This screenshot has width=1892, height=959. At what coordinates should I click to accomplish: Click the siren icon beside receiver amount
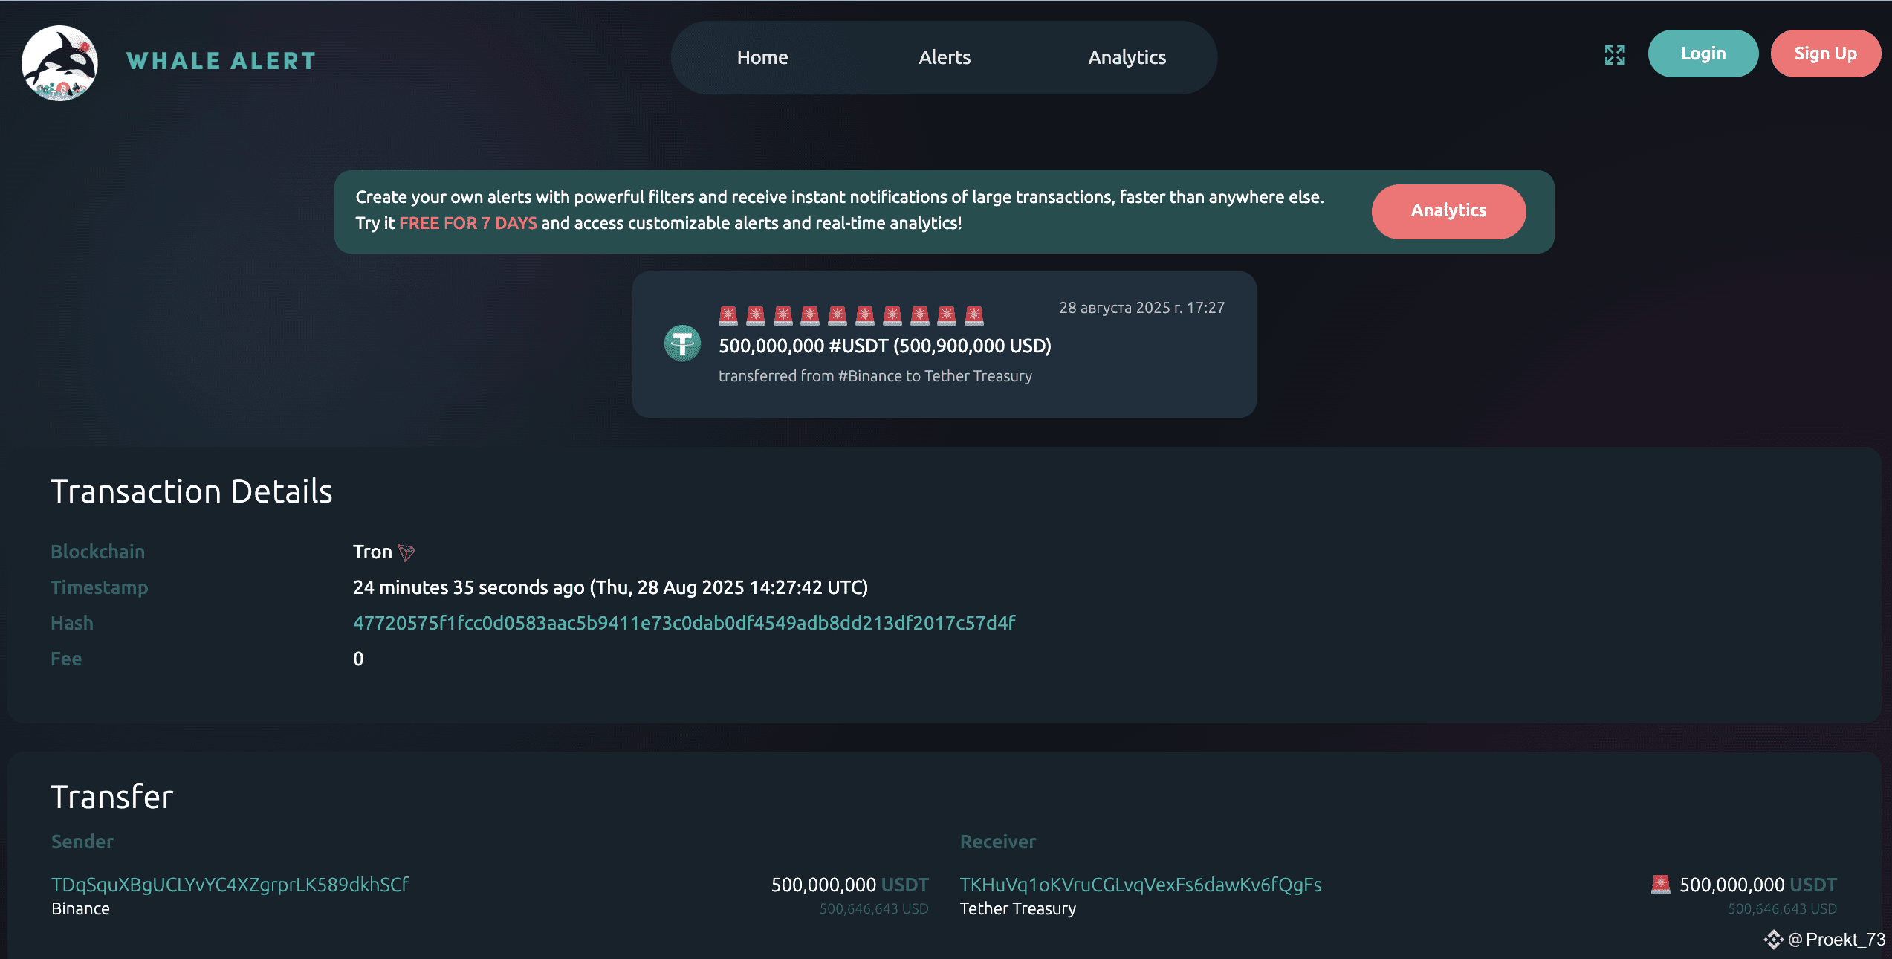(x=1660, y=884)
